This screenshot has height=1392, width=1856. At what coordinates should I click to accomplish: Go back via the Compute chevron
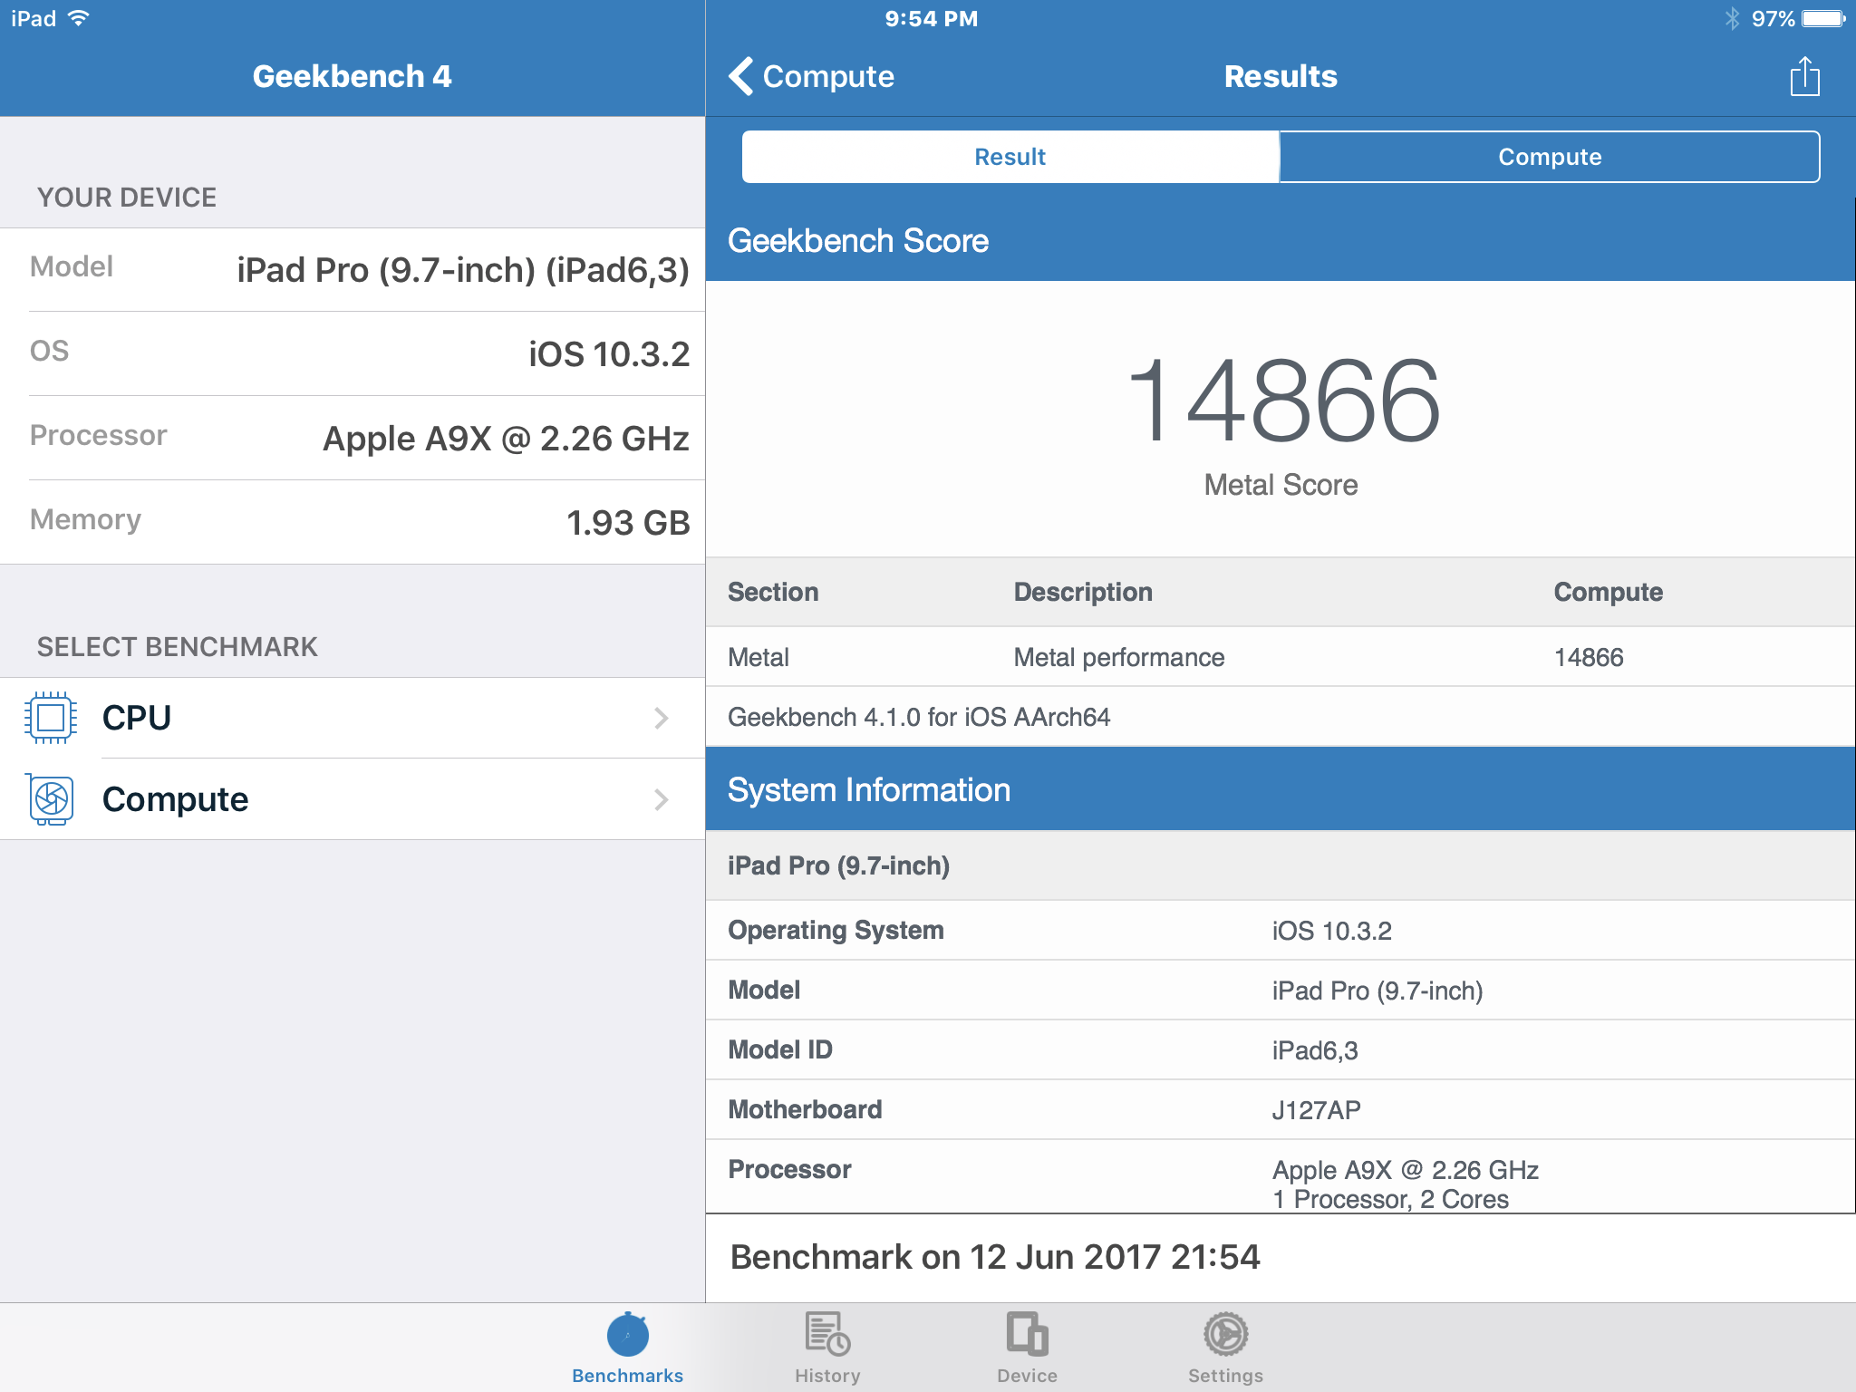[x=811, y=76]
